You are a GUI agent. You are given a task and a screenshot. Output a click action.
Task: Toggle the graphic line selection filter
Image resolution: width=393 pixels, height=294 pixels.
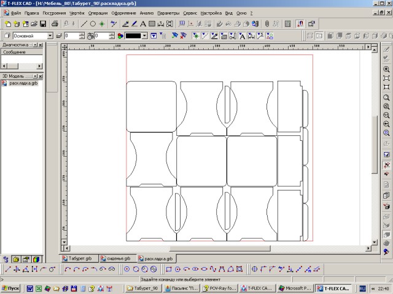[x=214, y=36]
